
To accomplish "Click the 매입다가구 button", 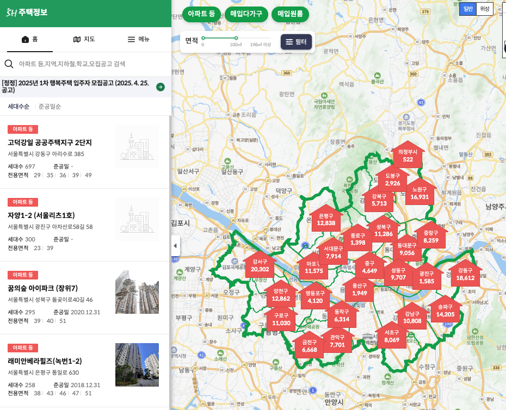I will [x=247, y=15].
